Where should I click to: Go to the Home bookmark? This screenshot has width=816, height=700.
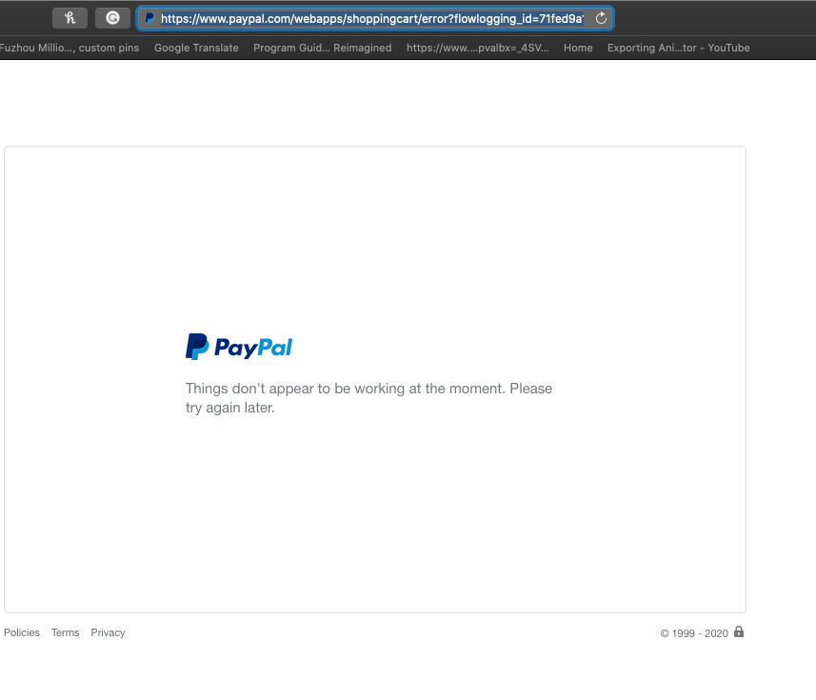coord(578,48)
